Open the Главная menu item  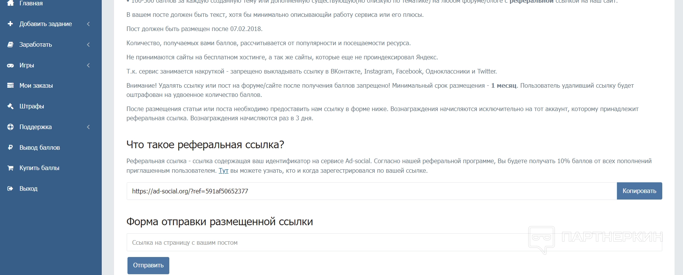[x=31, y=3]
